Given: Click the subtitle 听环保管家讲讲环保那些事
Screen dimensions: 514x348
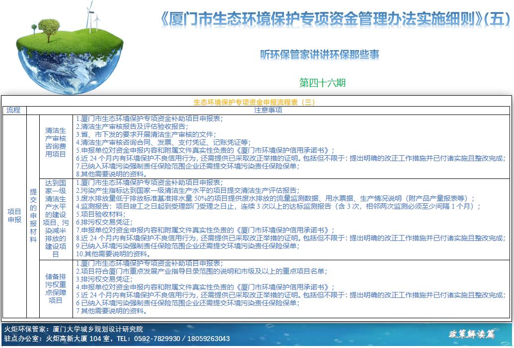Looking at the screenshot, I should pos(320,55).
